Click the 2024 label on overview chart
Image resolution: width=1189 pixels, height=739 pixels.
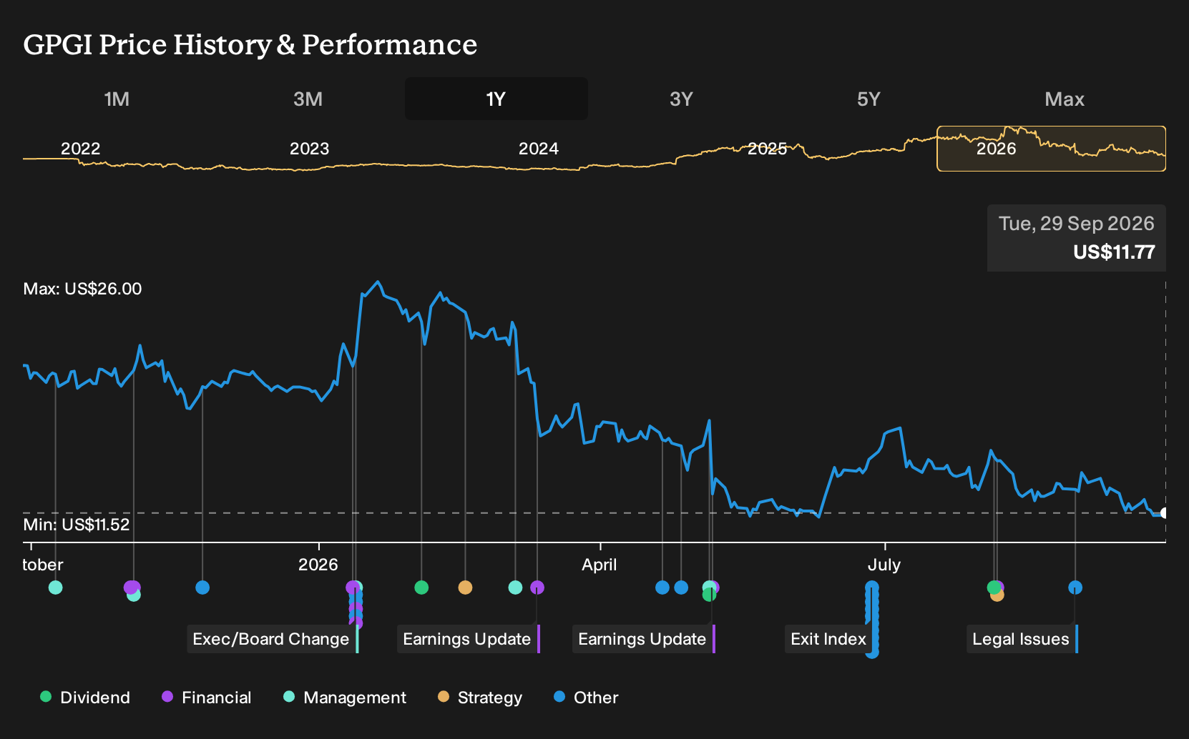[538, 149]
